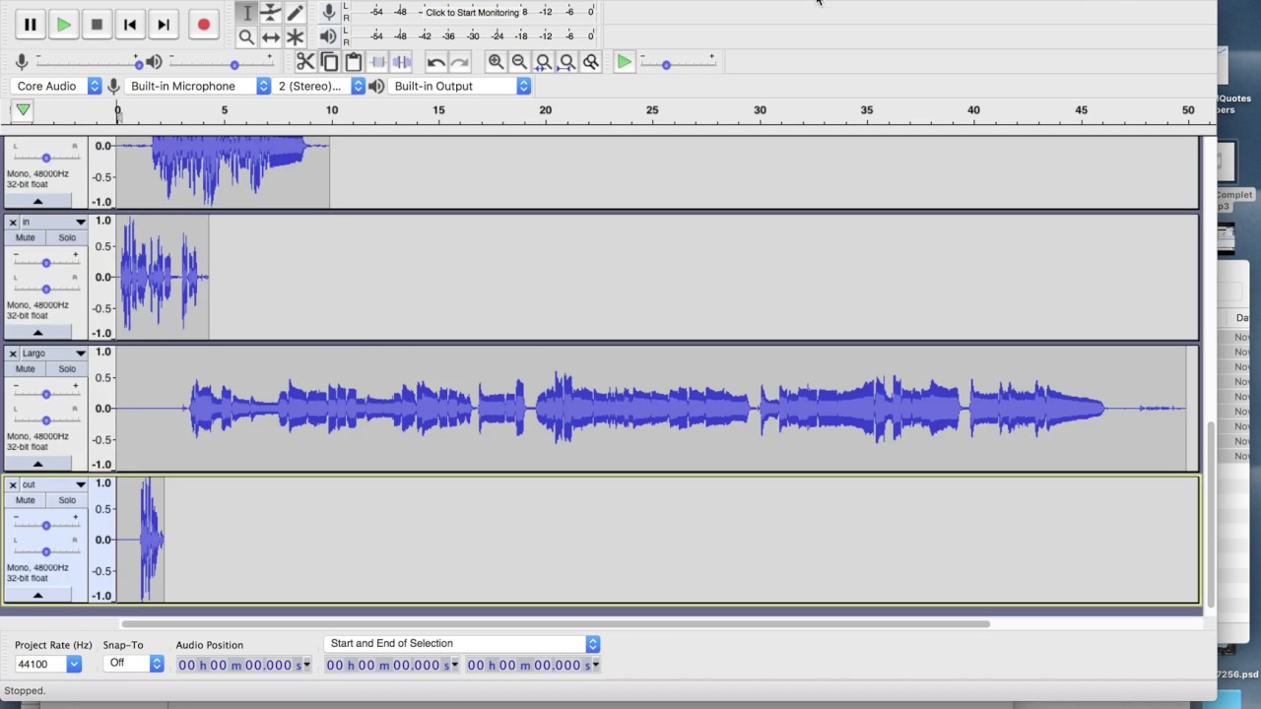
Task: Open the 'out' track dropdown menu
Action: point(54,484)
